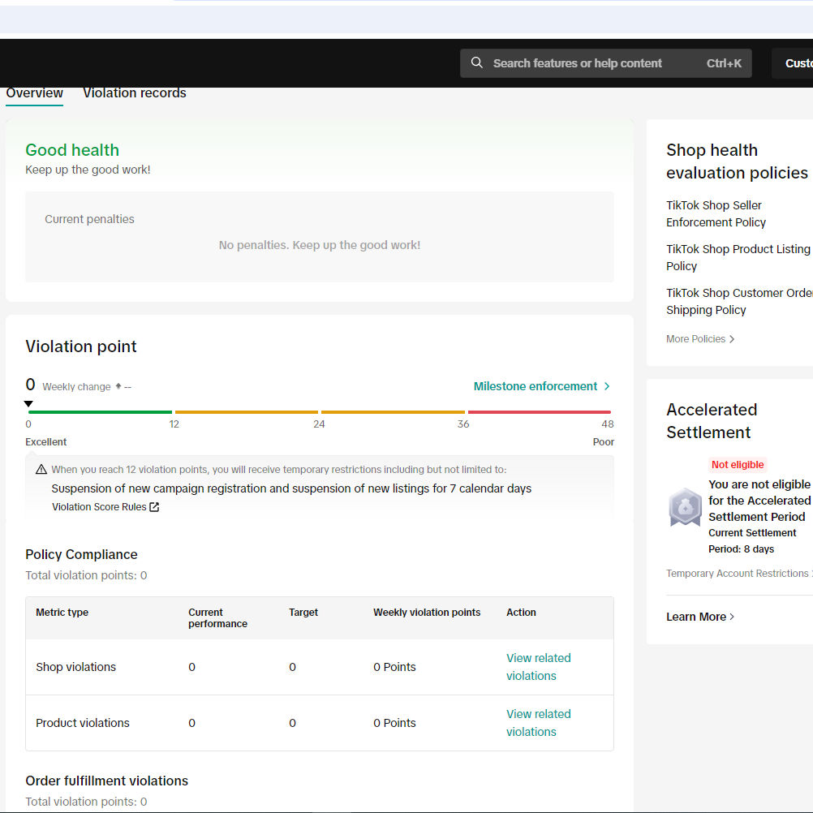
Task: Click the Ctrl+K shortcut hint
Action: coord(724,63)
